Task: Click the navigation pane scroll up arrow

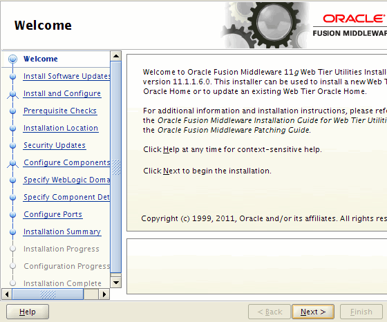Action: (116, 56)
